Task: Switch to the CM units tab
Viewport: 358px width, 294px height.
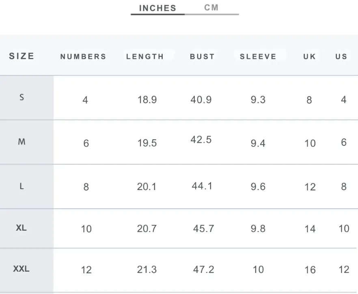Action: [211, 8]
